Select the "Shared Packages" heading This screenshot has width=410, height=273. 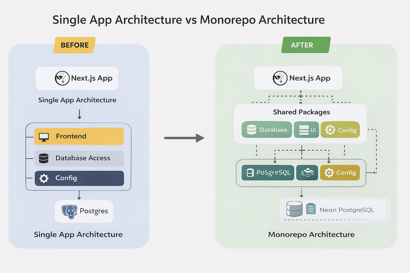(302, 112)
